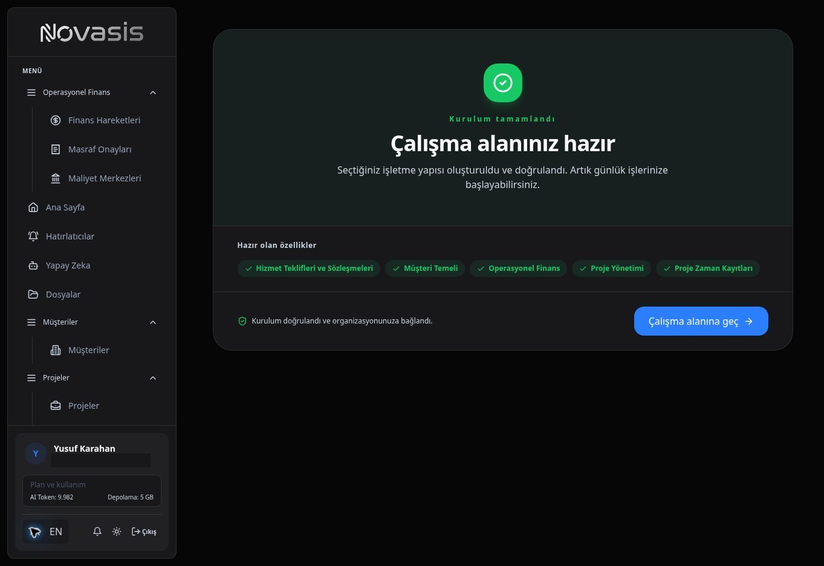Click the Proje Zaman Kayıtları chip

pyautogui.click(x=708, y=268)
